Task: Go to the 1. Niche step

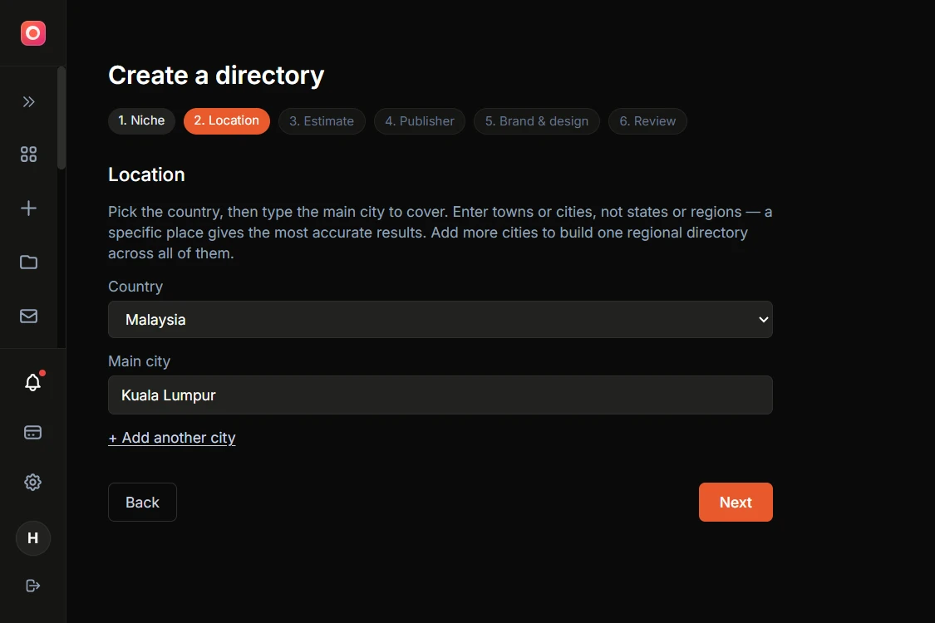Action: tap(141, 120)
